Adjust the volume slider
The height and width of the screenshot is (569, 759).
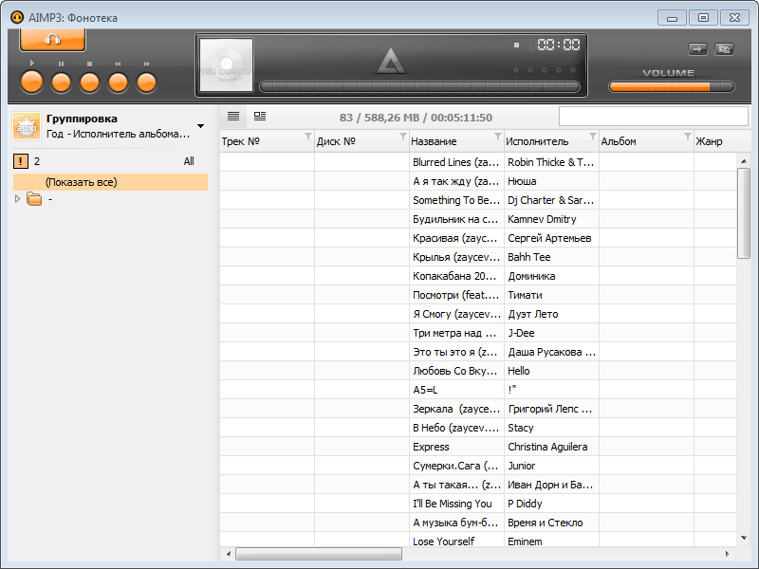(672, 87)
